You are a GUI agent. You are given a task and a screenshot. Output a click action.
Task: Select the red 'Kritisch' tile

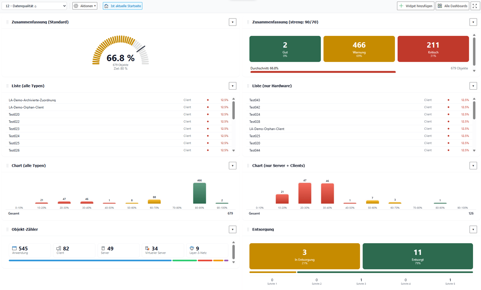click(x=433, y=49)
